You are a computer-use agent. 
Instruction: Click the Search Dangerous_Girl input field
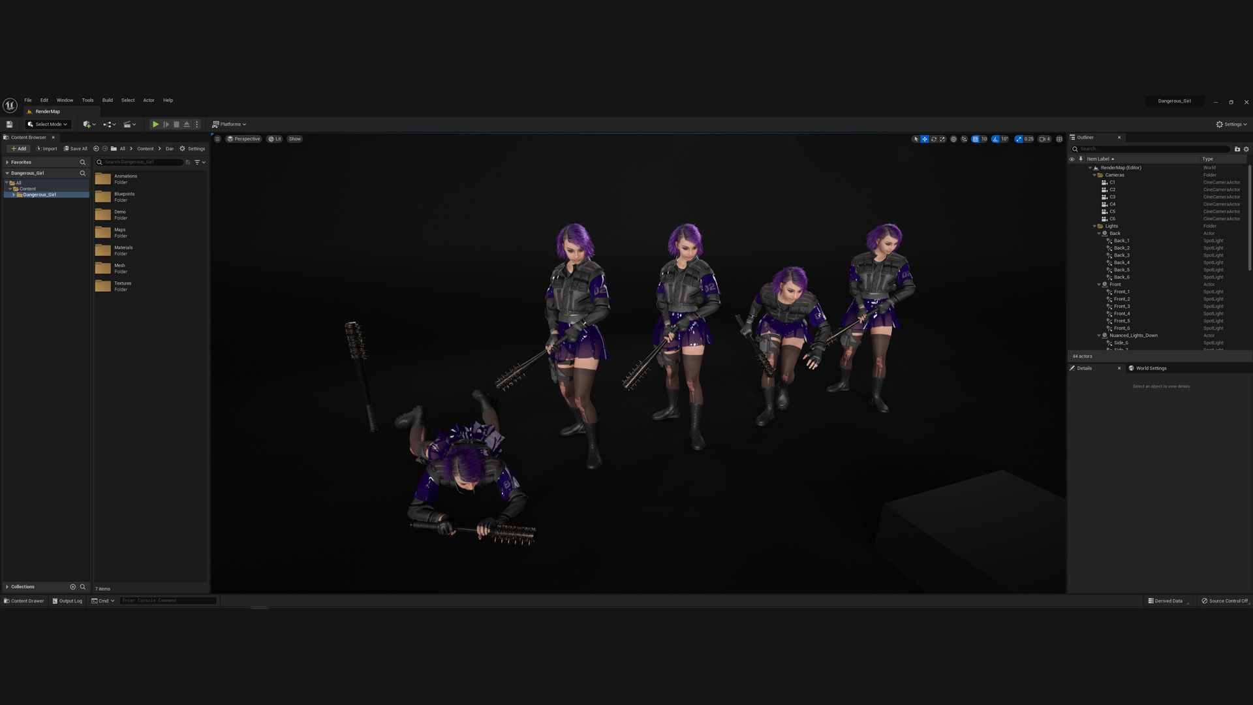click(140, 162)
